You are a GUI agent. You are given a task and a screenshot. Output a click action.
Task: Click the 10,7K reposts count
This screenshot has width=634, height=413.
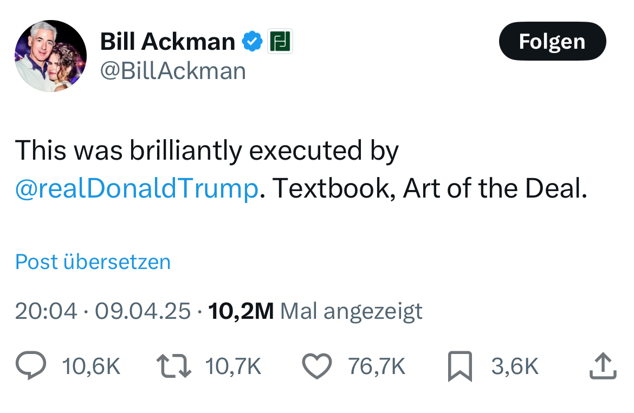pos(234,366)
